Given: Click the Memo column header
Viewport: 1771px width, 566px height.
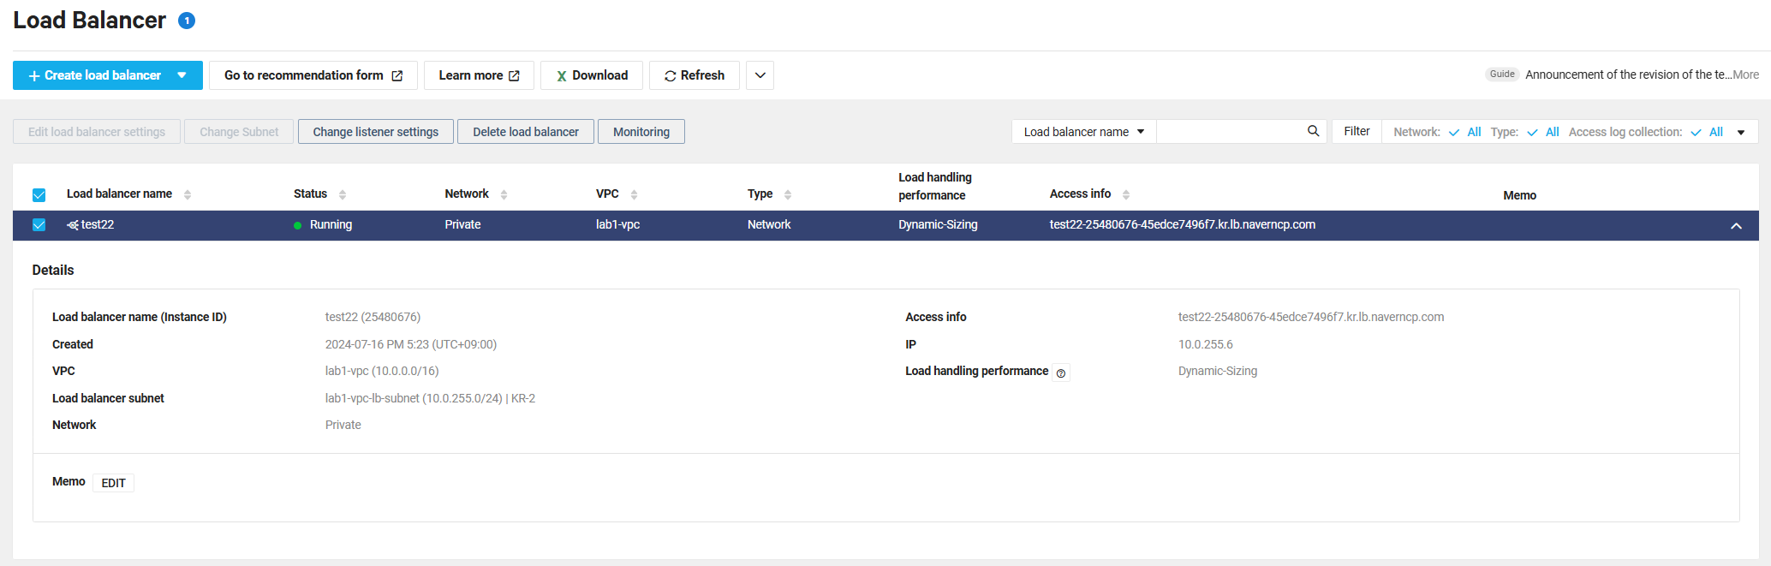Looking at the screenshot, I should point(1519,195).
